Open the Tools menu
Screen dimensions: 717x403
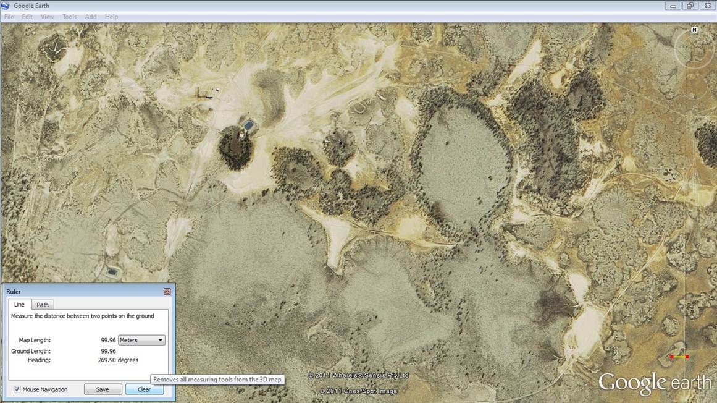click(x=69, y=17)
